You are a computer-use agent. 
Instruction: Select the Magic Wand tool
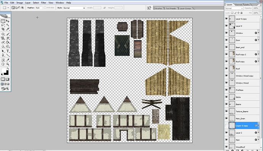pyautogui.click(x=8, y=25)
